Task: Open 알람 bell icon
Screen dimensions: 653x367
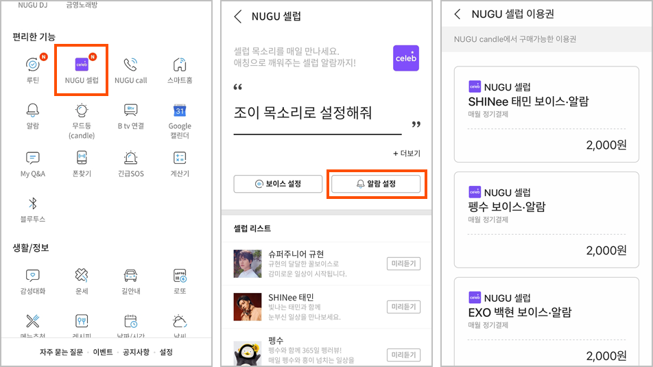Action: 32,110
